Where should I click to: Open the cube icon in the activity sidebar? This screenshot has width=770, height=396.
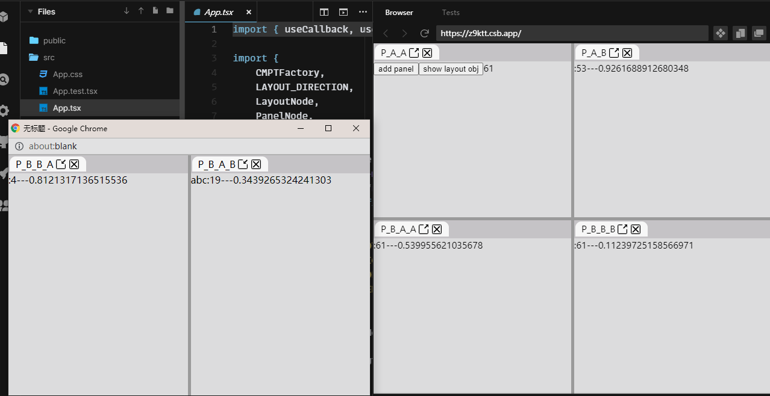click(x=4, y=16)
